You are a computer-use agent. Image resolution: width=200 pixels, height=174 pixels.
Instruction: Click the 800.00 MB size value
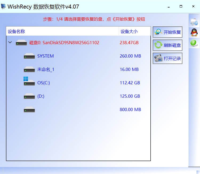pos(130,109)
